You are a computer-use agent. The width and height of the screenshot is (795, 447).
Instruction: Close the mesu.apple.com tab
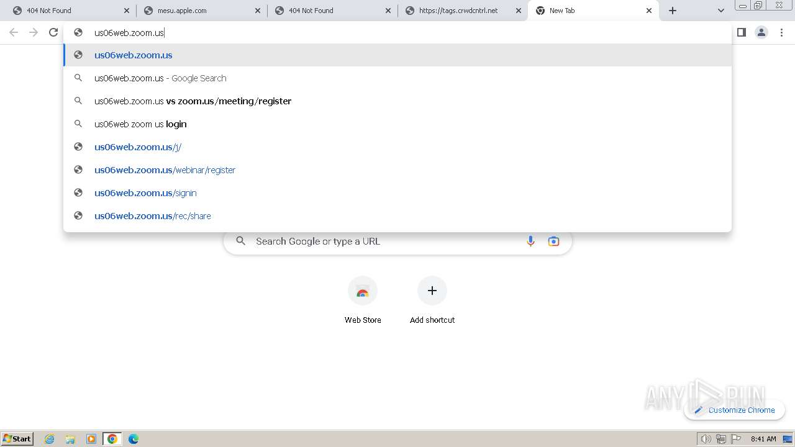pos(258,11)
